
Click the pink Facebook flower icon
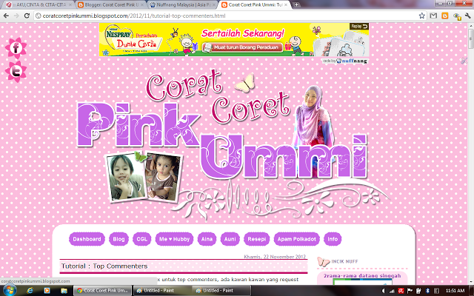(16, 49)
